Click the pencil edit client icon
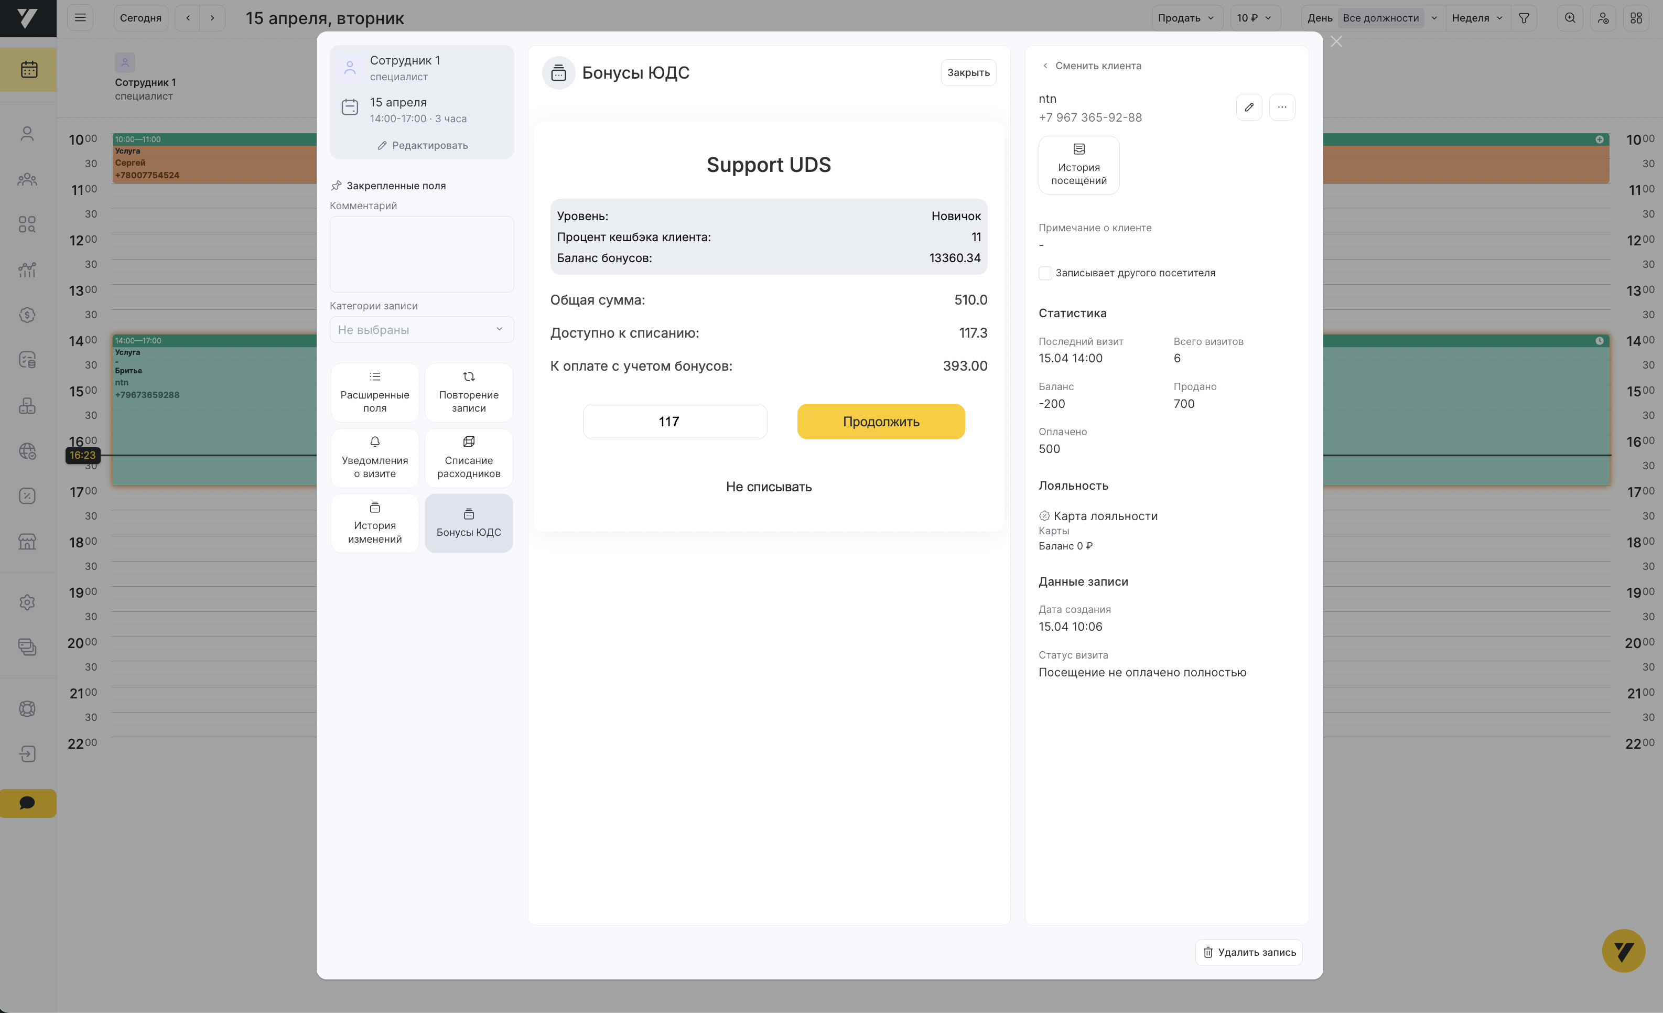Image resolution: width=1663 pixels, height=1013 pixels. [1249, 106]
